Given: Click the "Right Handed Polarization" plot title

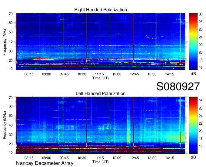Looking at the screenshot, I should (x=101, y=10).
